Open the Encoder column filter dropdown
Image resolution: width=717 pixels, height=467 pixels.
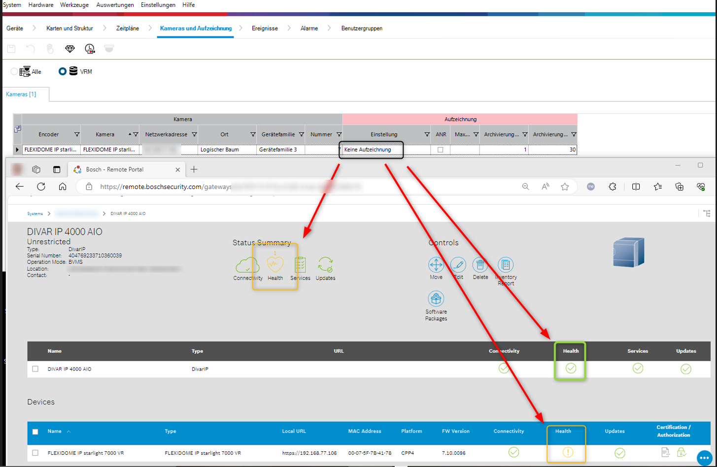[x=77, y=134]
